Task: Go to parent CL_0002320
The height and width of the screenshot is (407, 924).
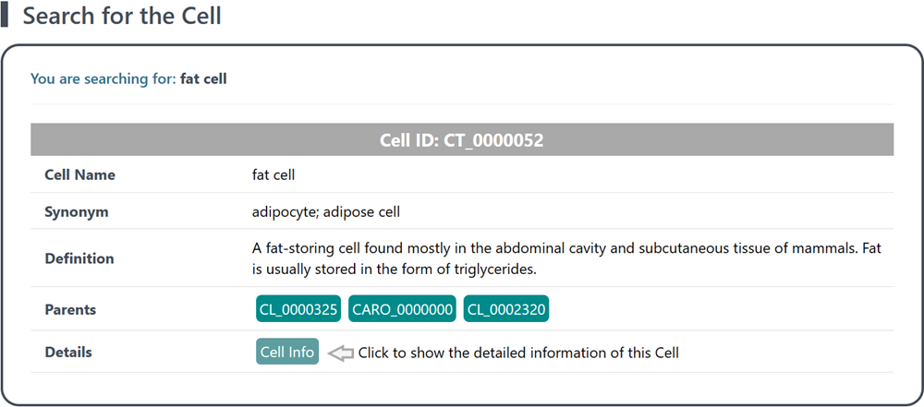Action: click(x=506, y=309)
